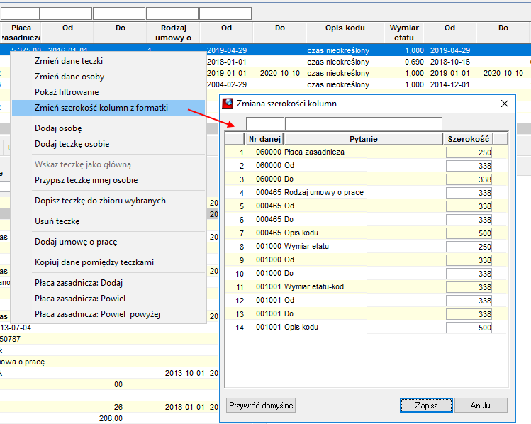Screen dimensions: 531x424
Task: Click the wide filter field above Pytanie
Action: pyautogui.click(x=364, y=123)
